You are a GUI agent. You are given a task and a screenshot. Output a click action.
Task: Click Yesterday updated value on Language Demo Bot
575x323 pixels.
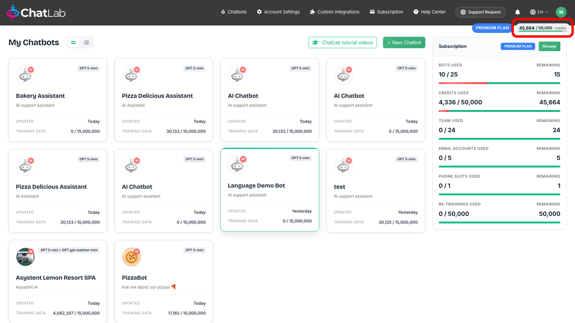pyautogui.click(x=302, y=211)
